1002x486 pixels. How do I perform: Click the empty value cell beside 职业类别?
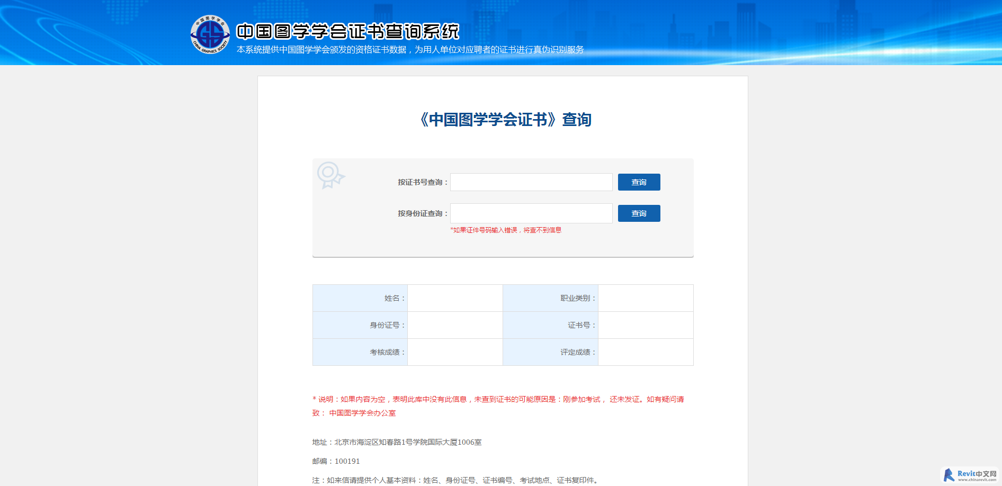[646, 298]
